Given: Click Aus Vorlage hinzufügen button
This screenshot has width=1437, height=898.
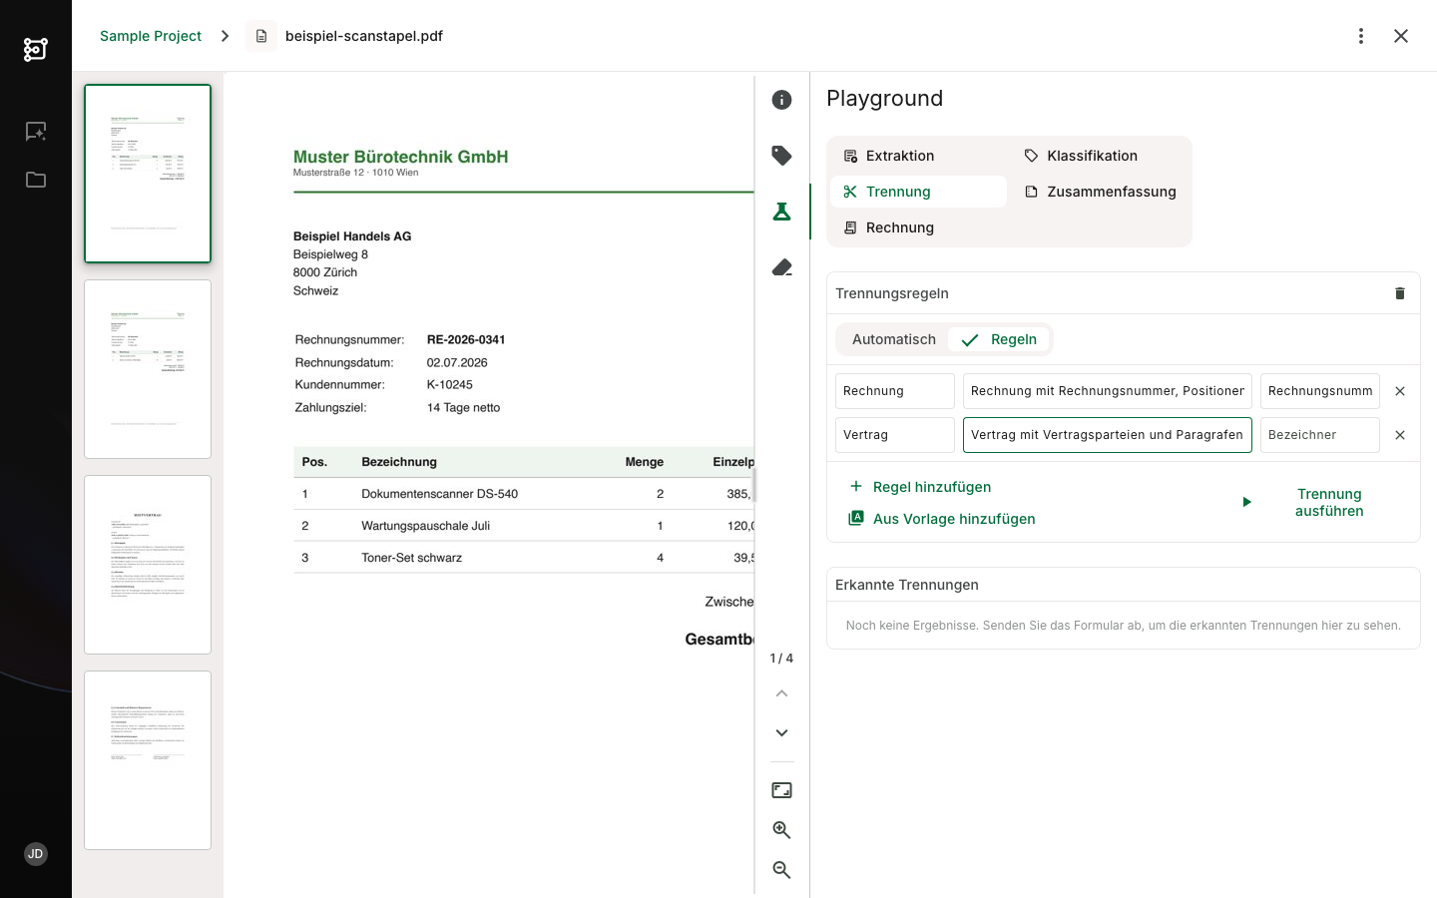Looking at the screenshot, I should tap(941, 519).
